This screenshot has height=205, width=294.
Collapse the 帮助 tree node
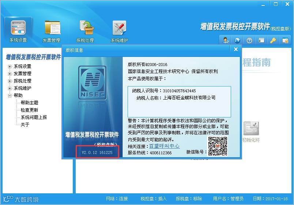(10, 96)
